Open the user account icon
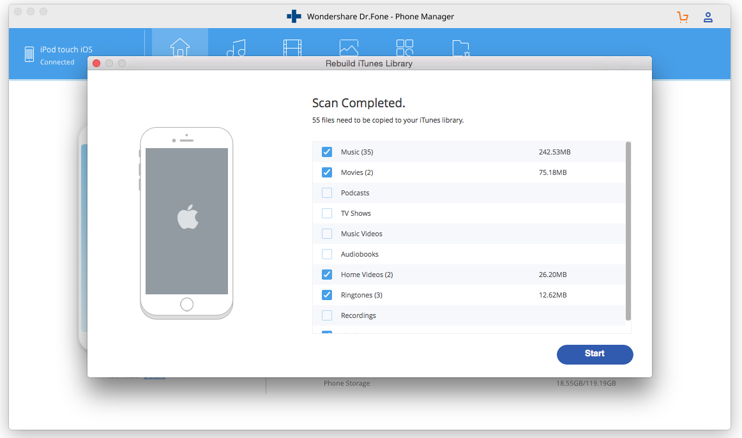The width and height of the screenshot is (742, 438). pyautogui.click(x=708, y=17)
